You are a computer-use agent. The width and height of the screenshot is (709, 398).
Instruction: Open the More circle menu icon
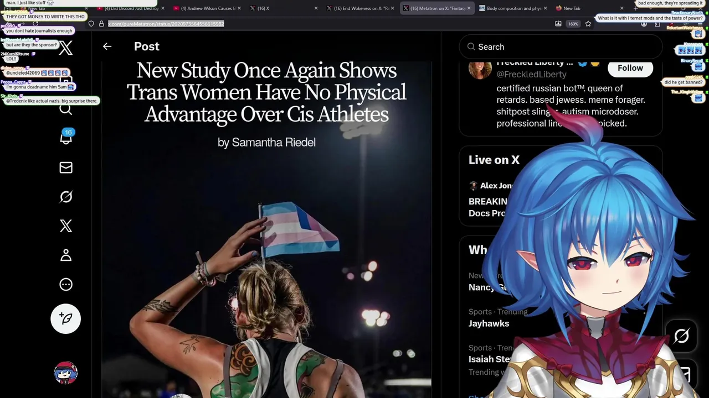pos(66,284)
